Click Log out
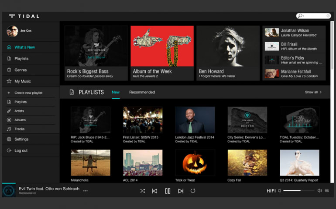Image resolution: width=336 pixels, height=209 pixels. click(21, 151)
